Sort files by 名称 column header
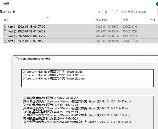Image resolution: width=158 pixels, height=129 pixels. [x=7, y=20]
